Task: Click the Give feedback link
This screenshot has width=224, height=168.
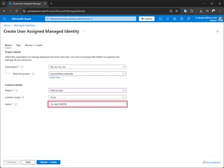Action: click(x=211, y=162)
